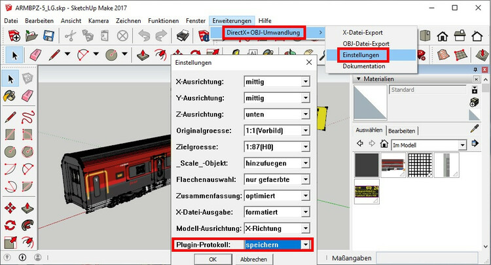This screenshot has height=265, width=491.
Task: Close the Einstellungen dialog
Action: (x=309, y=62)
